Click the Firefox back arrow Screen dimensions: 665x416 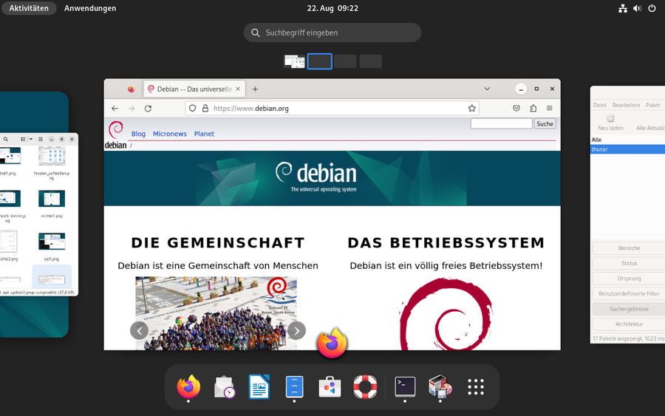(x=115, y=109)
